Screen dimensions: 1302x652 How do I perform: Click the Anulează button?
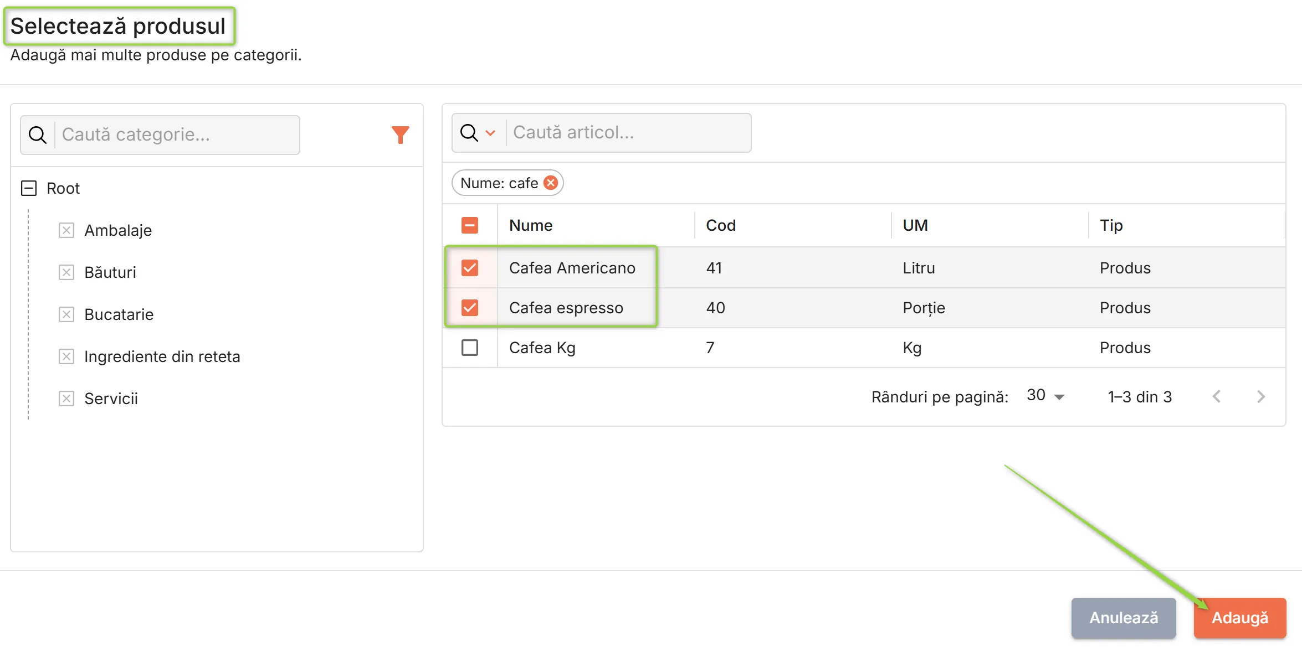tap(1124, 618)
